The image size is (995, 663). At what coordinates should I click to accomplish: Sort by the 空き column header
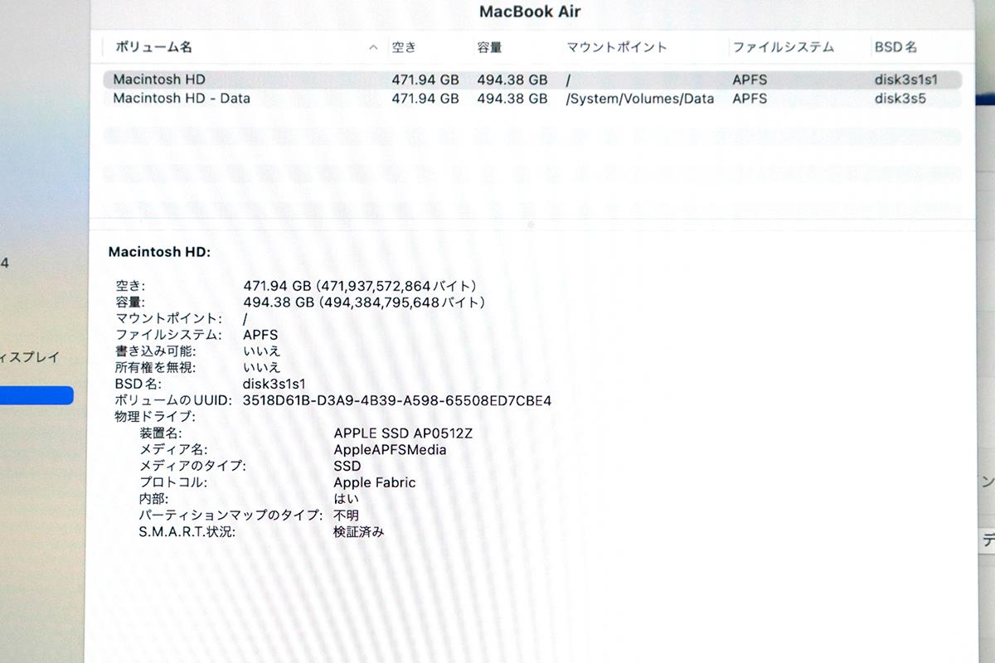tap(404, 47)
